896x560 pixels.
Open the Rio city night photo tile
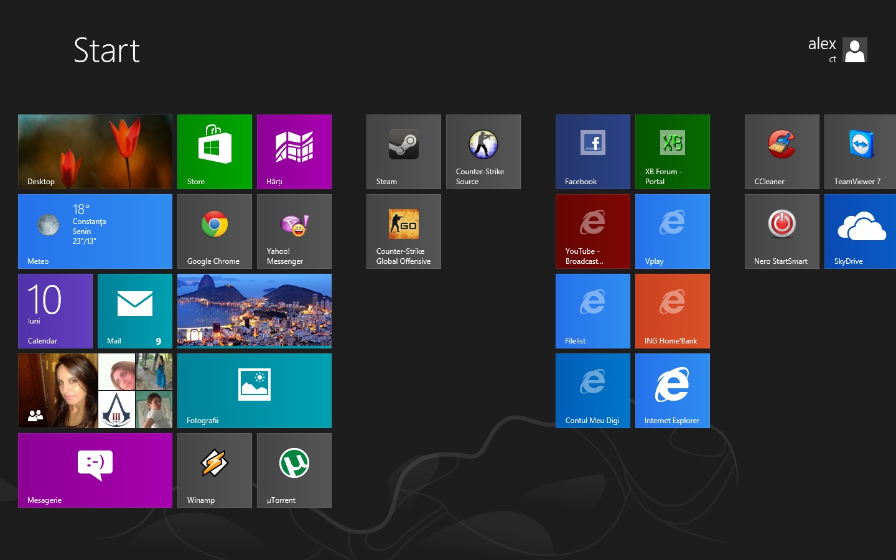point(254,311)
